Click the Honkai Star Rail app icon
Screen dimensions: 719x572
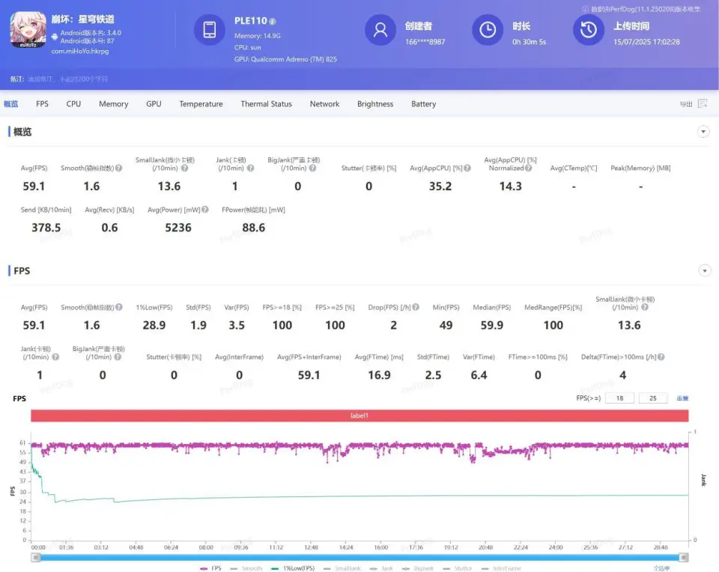[x=28, y=29]
